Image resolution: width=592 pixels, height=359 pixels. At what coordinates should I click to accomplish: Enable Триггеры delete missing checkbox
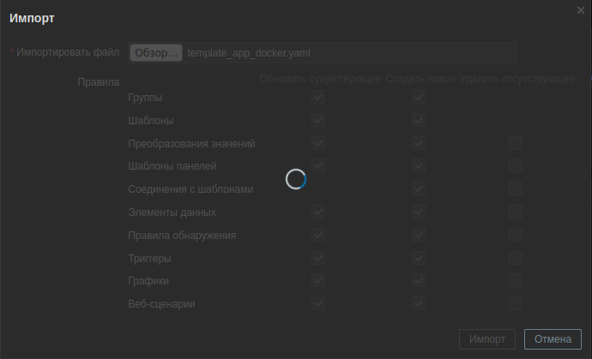click(516, 258)
